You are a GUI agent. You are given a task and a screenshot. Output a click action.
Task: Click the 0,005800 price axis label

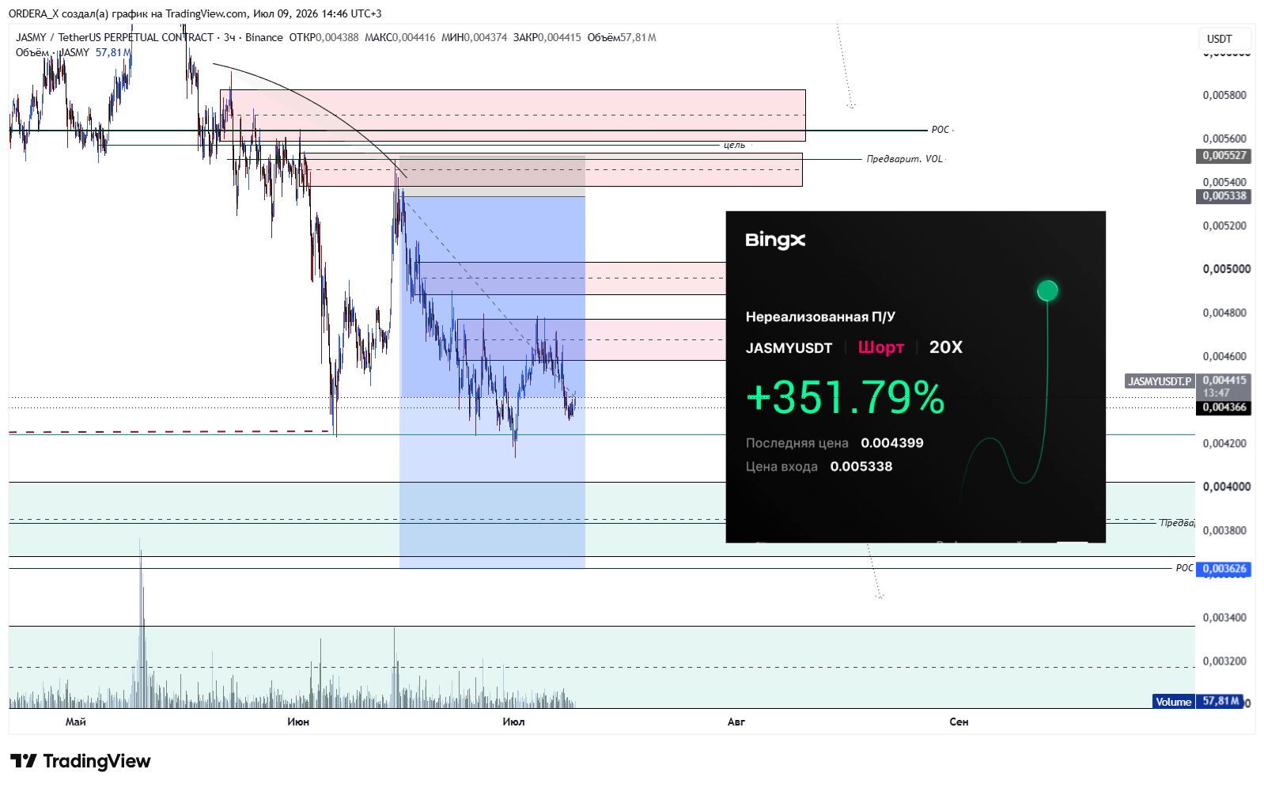click(x=1224, y=95)
